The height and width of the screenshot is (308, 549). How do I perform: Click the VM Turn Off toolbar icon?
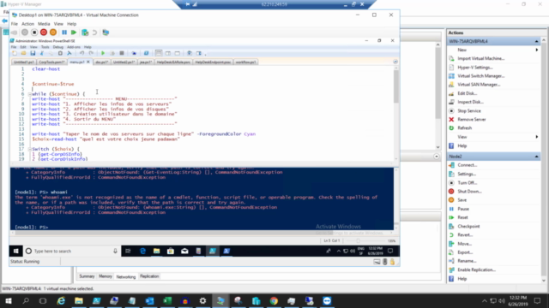(x=34, y=33)
